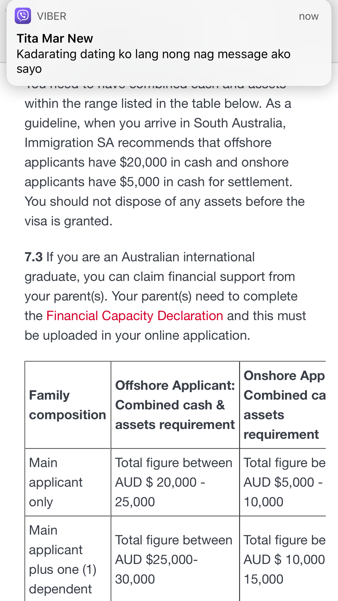Image resolution: width=338 pixels, height=601 pixels.
Task: Tap the 'Family composition' table header
Action: pyautogui.click(x=67, y=405)
